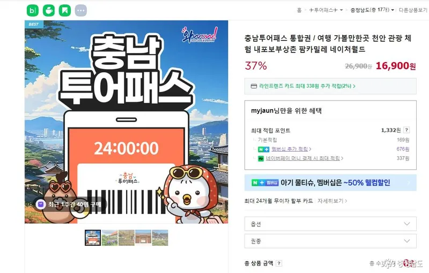Click the green Naver blog share icon
Image resolution: width=429 pixels, height=273 pixels.
pyautogui.click(x=33, y=11)
